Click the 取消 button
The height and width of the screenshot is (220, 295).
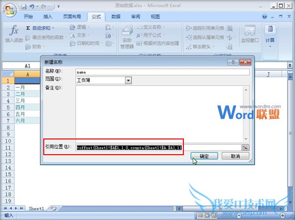click(x=236, y=156)
